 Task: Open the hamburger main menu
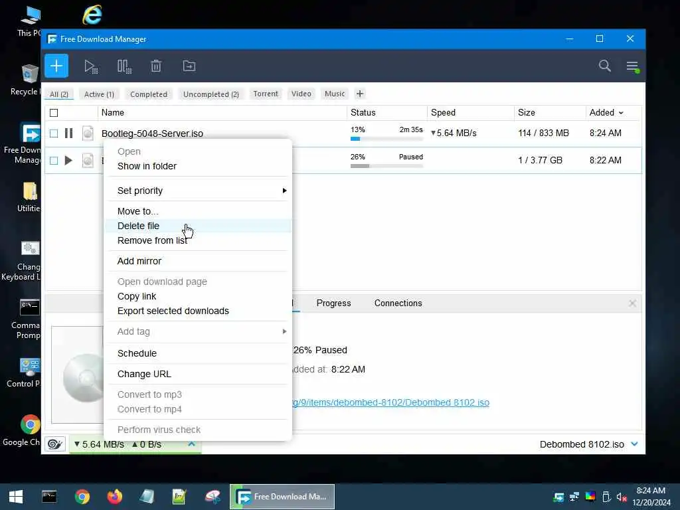click(x=632, y=66)
